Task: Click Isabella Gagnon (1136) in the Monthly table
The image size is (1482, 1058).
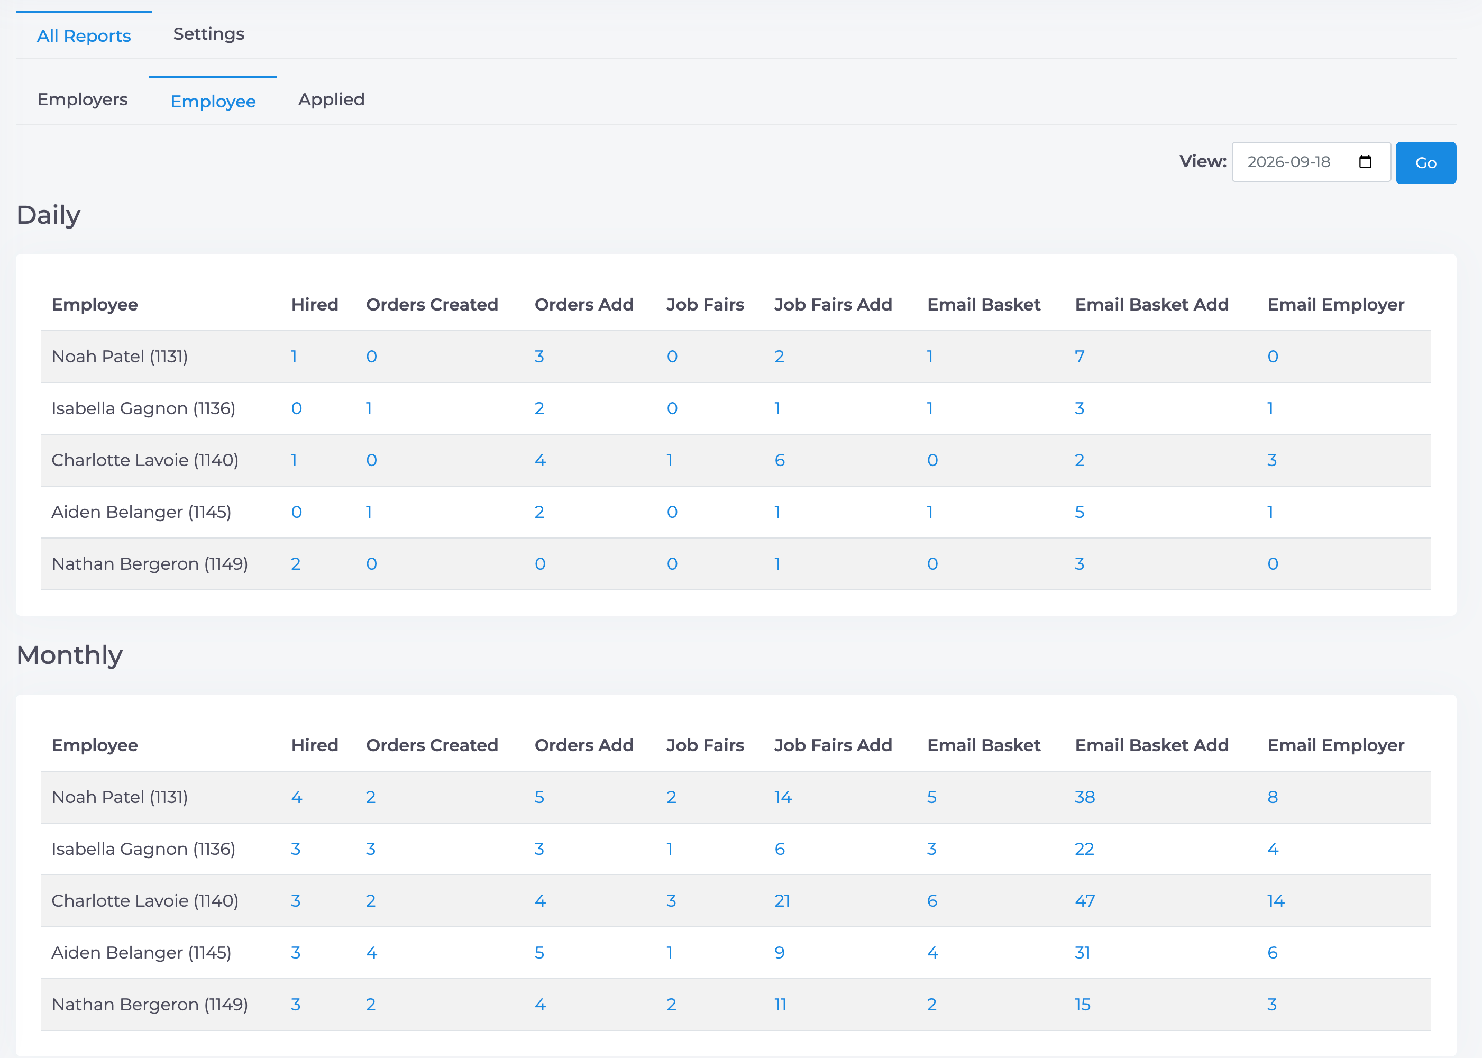Action: click(143, 849)
